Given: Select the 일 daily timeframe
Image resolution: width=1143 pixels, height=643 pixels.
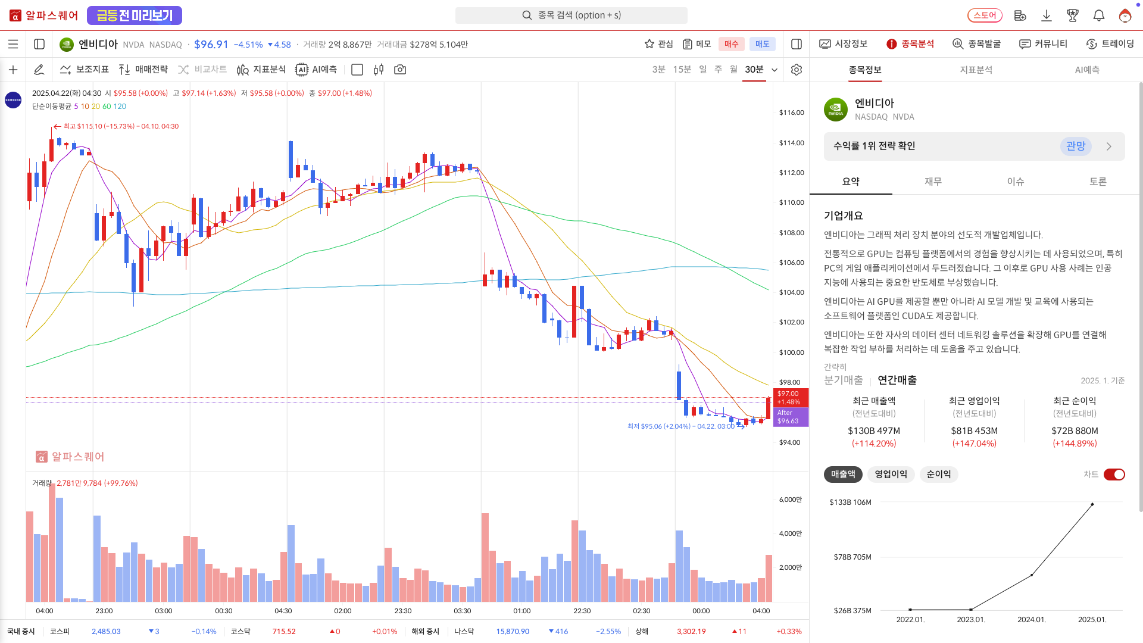Looking at the screenshot, I should [703, 70].
